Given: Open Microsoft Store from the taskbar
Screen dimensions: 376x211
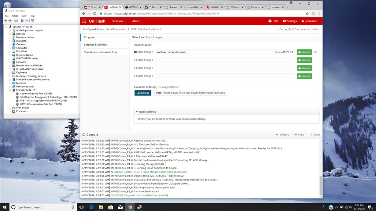Looking at the screenshot, I should (x=111, y=207).
